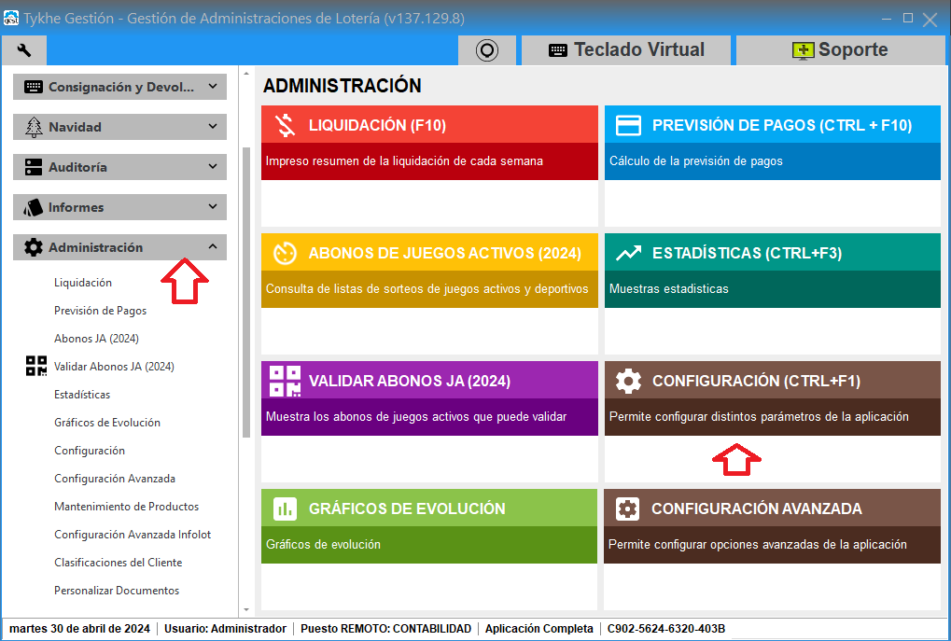
Task: Open Mantenimiento de Productos menu entry
Action: click(126, 507)
